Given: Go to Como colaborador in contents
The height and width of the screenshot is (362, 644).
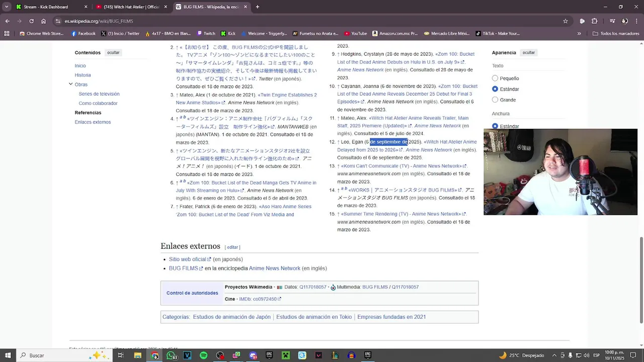Looking at the screenshot, I should tap(98, 103).
